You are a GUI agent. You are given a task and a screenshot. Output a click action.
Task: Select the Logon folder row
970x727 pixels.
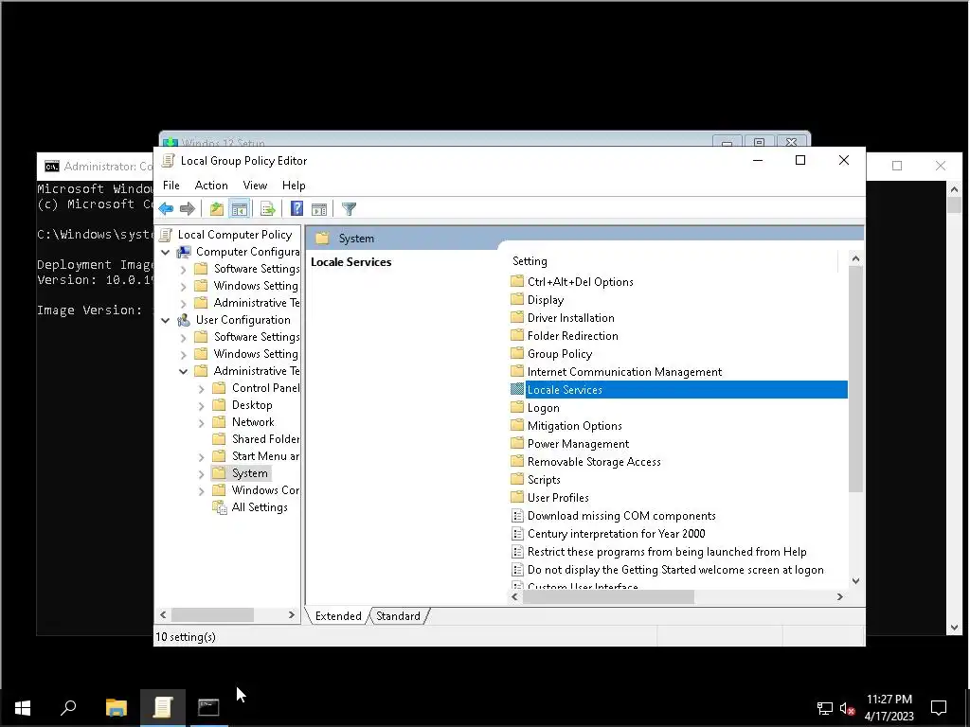click(x=543, y=408)
